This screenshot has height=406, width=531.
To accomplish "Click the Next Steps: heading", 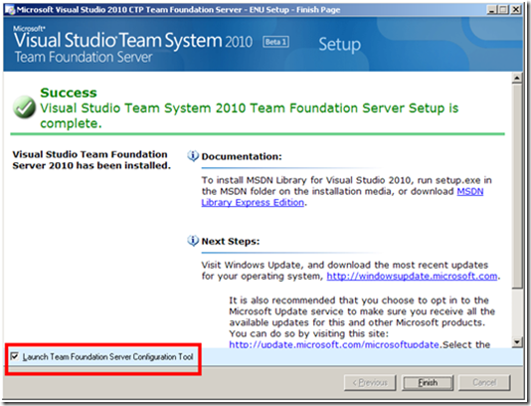I will (x=231, y=241).
